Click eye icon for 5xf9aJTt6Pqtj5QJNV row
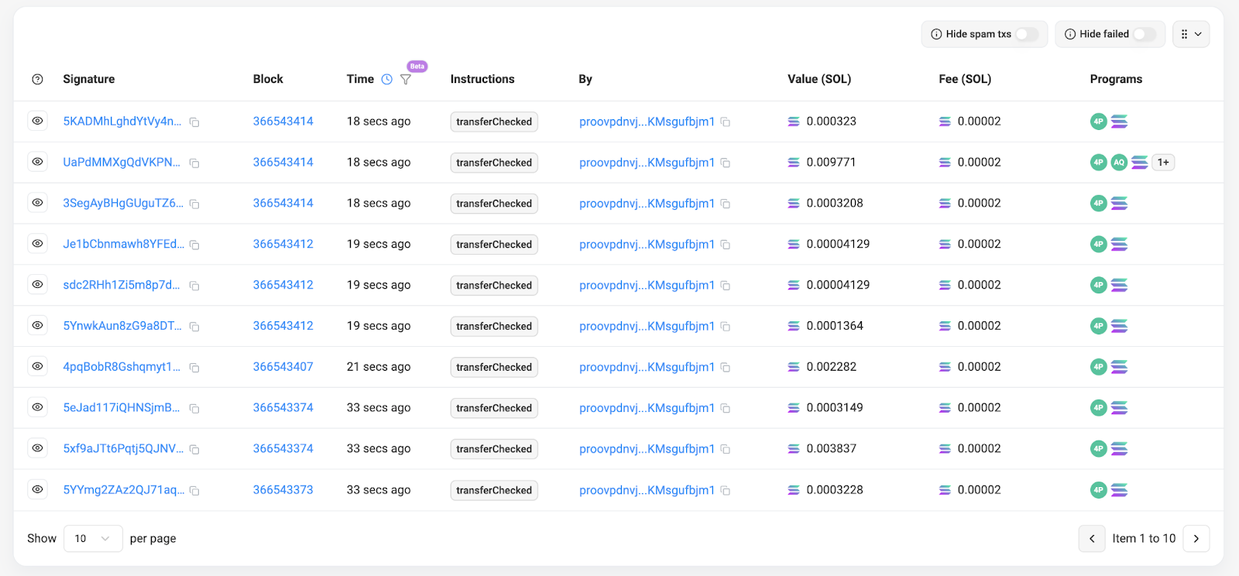 coord(37,448)
